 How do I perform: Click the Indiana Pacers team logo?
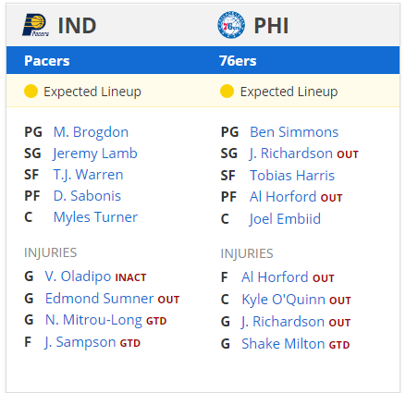click(x=35, y=25)
